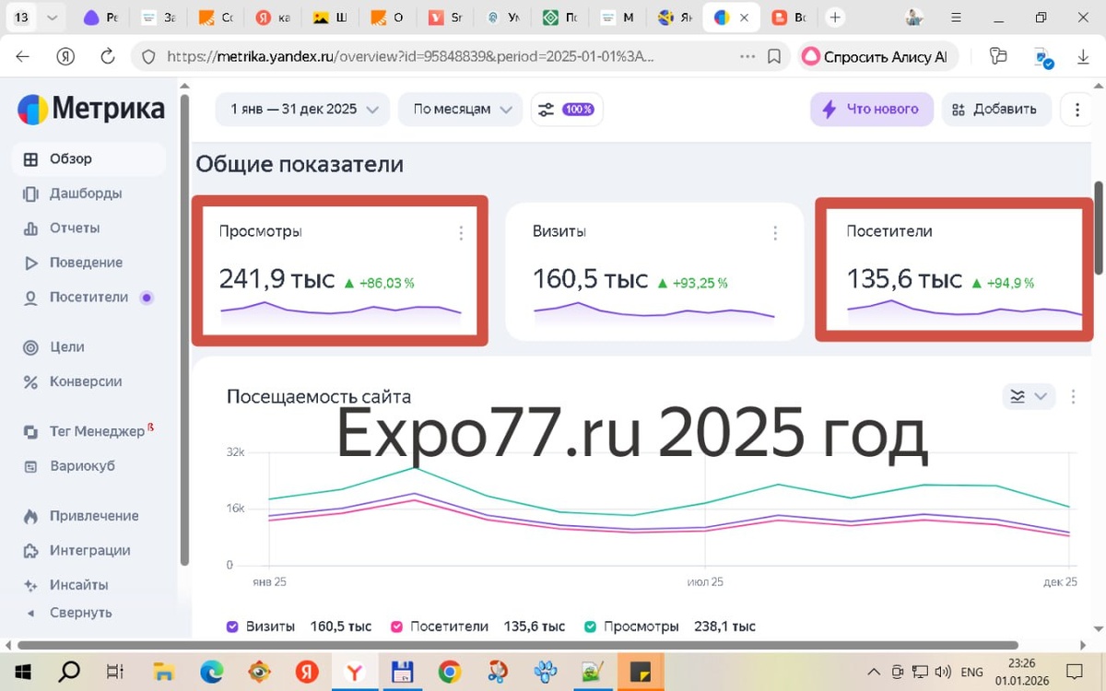Open a new browser tab
Screen dimensions: 1106x691
click(x=835, y=18)
